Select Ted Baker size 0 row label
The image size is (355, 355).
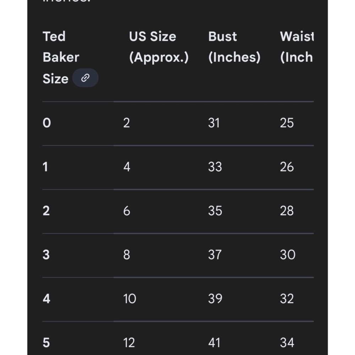pos(47,123)
